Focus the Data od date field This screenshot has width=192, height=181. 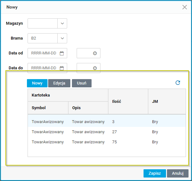point(47,53)
